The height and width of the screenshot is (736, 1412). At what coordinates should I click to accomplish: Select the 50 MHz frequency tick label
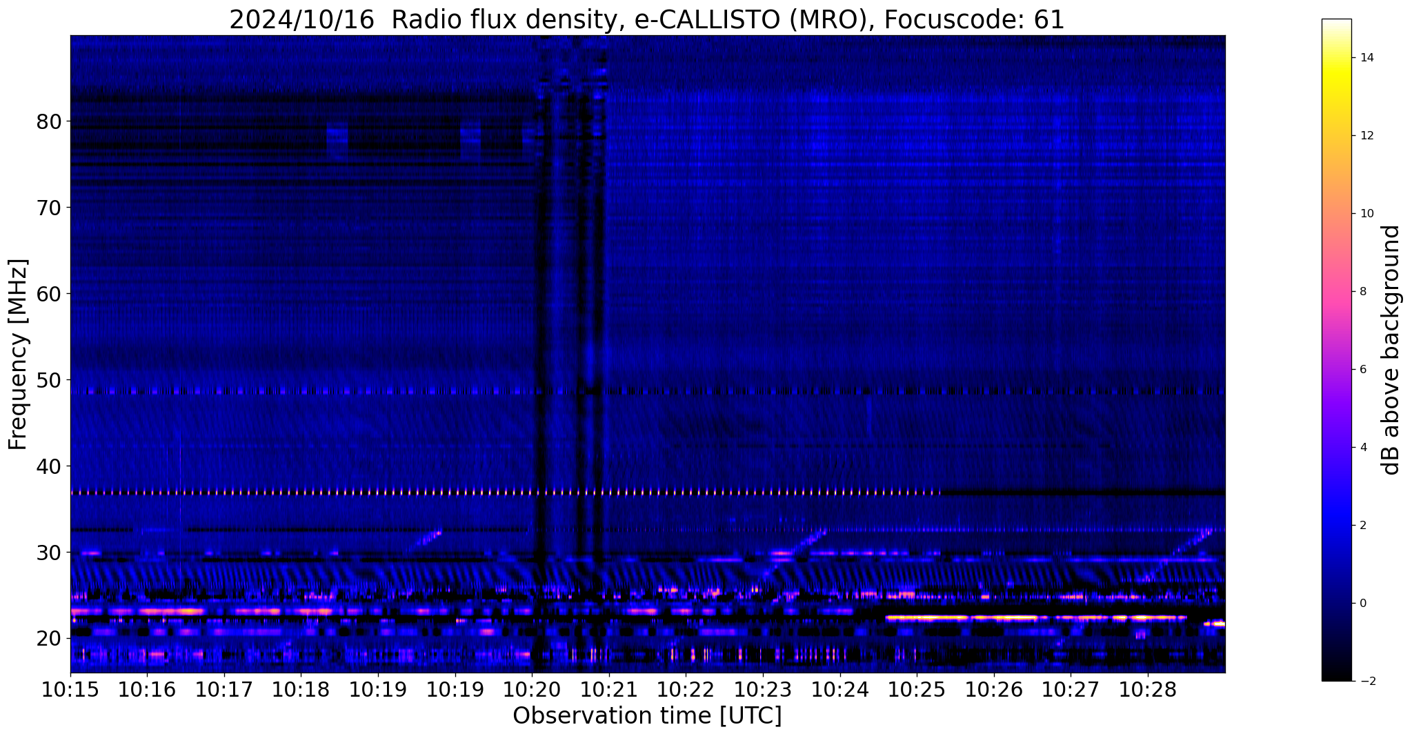pos(48,380)
